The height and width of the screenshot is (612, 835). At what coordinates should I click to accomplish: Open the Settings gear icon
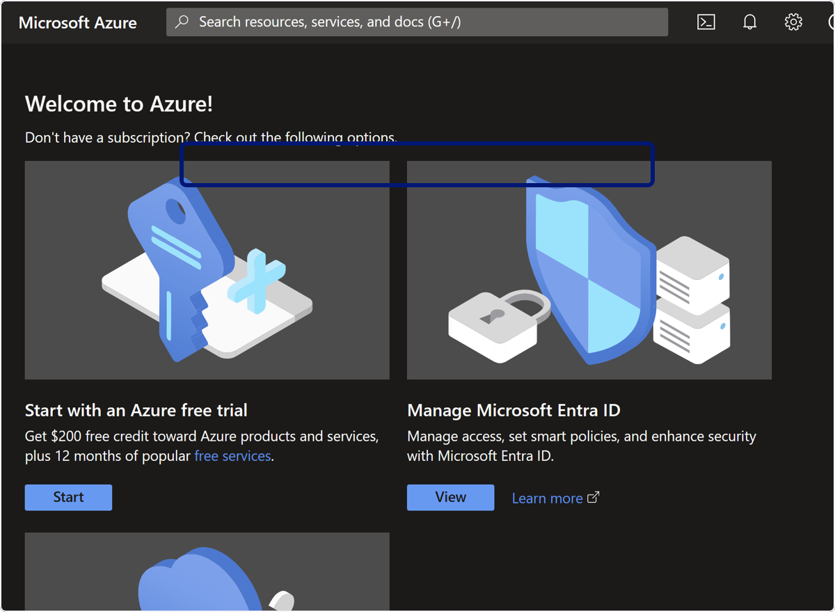[793, 22]
